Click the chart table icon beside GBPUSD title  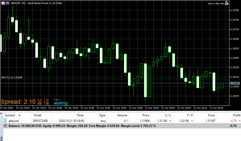coord(3,3)
